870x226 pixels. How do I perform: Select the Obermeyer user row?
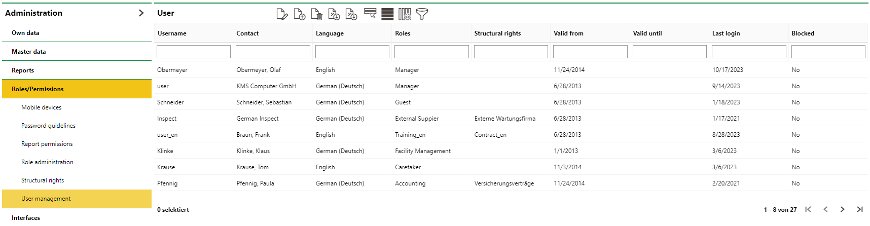(x=172, y=70)
